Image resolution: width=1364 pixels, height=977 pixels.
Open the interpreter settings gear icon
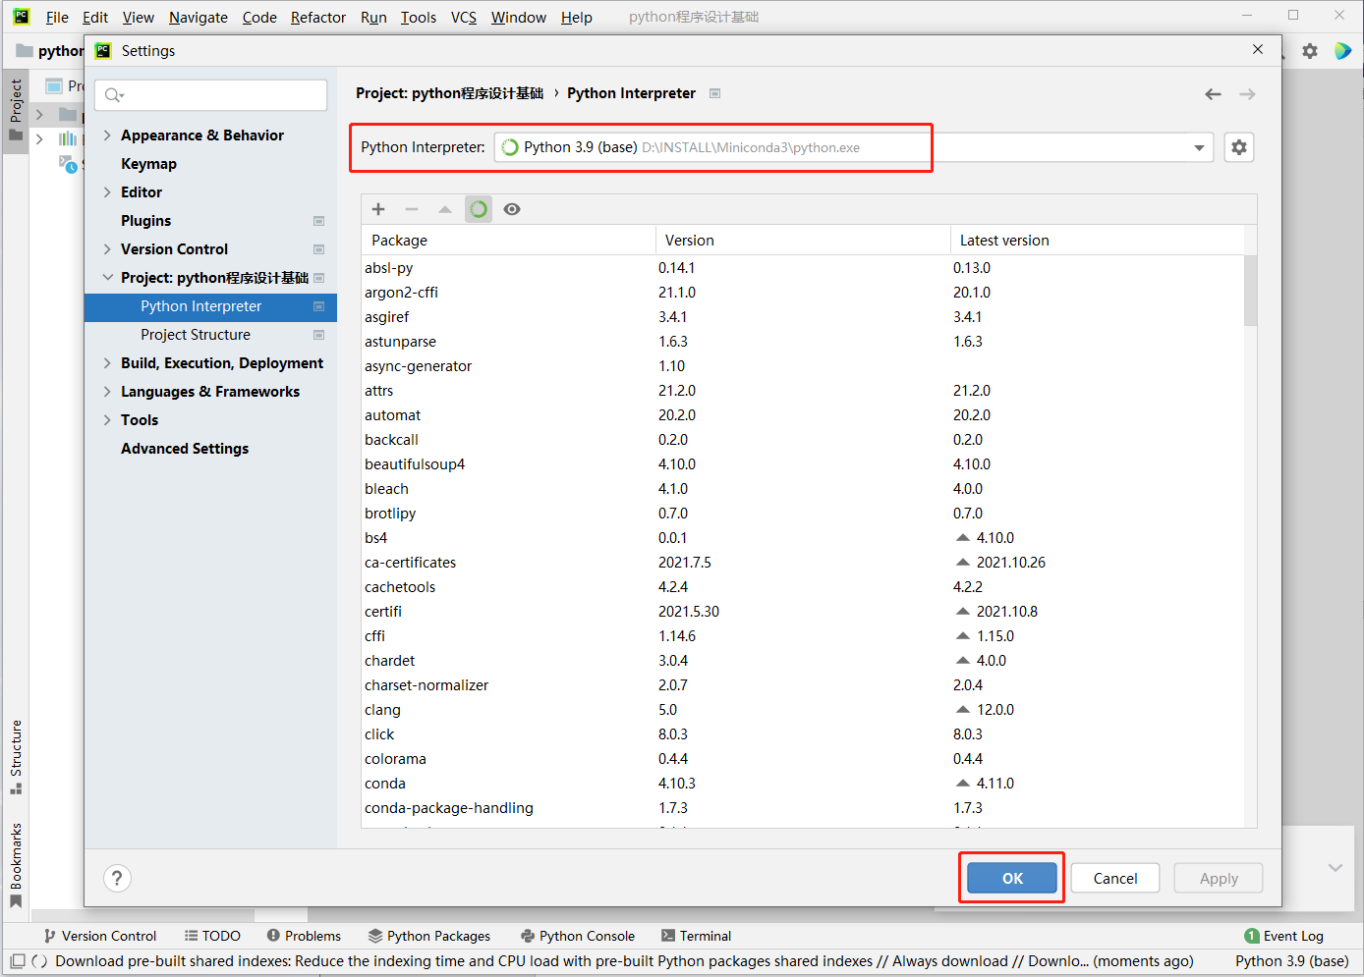pos(1238,146)
